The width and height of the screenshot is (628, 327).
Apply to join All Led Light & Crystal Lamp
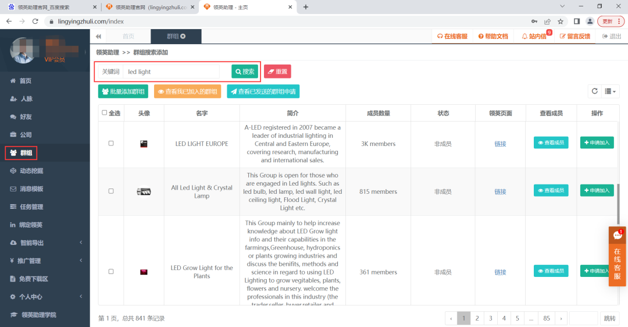pos(597,190)
